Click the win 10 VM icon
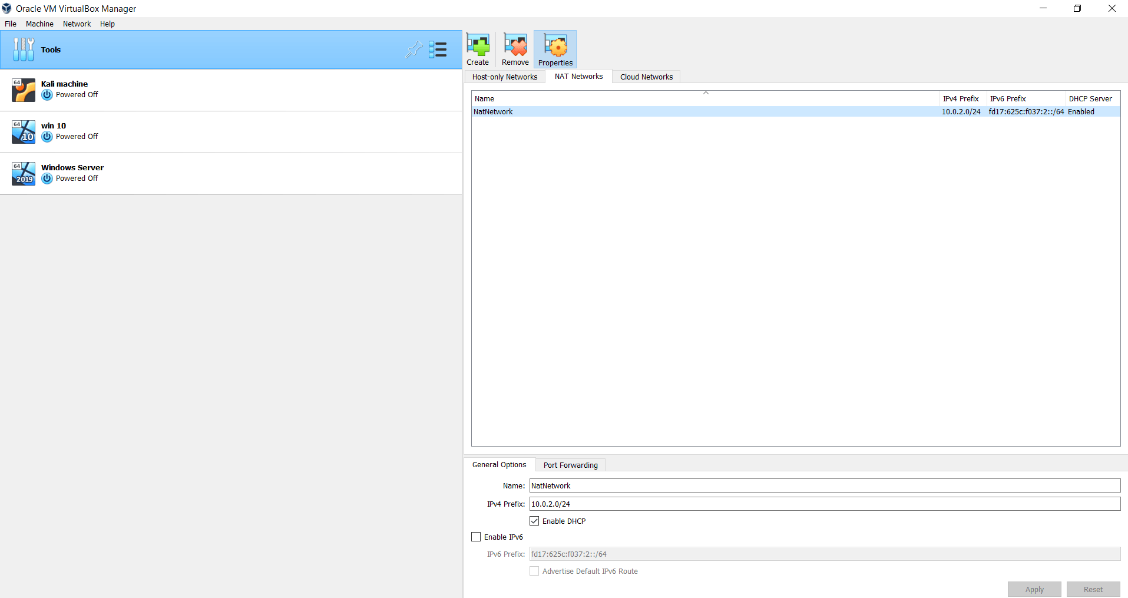Viewport: 1128px width, 598px height. pyautogui.click(x=23, y=132)
